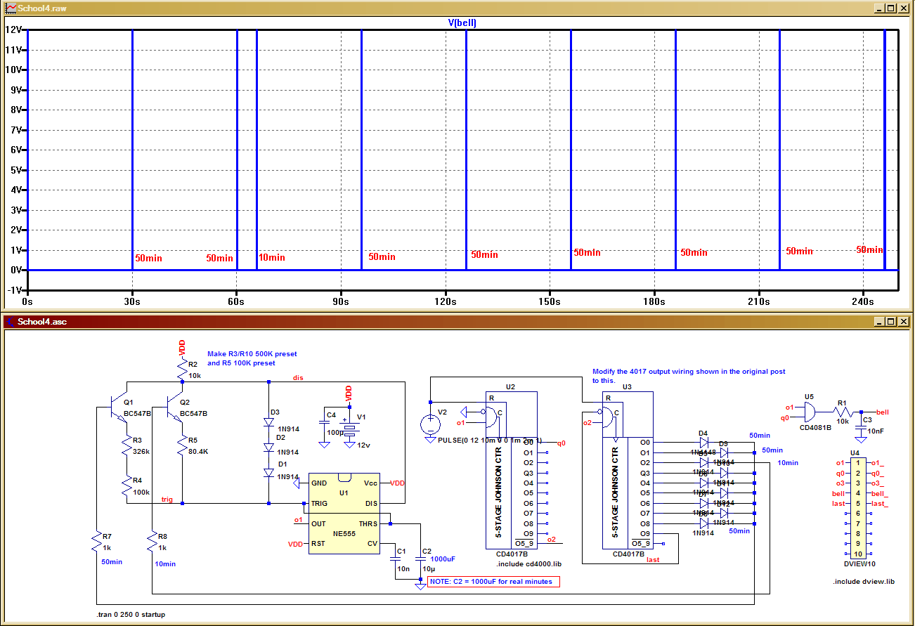Viewport: 915px width, 626px height.
Task: Click the 10min label beneath R8
Action: click(x=164, y=563)
